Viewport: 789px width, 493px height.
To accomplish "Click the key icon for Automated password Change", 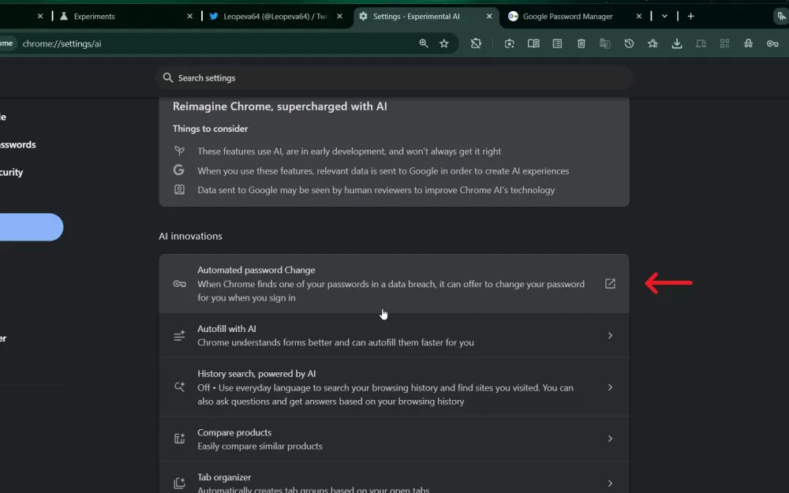I will pos(179,284).
